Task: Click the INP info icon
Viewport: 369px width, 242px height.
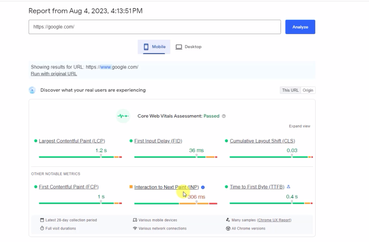Action: 203,187
